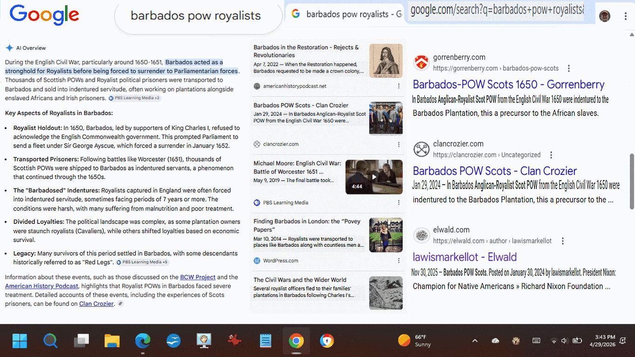Play the Michael Moore English Civil War video
This screenshot has width=635, height=357.
click(x=374, y=177)
